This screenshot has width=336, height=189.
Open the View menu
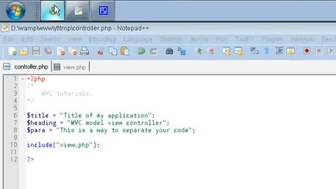point(75,39)
